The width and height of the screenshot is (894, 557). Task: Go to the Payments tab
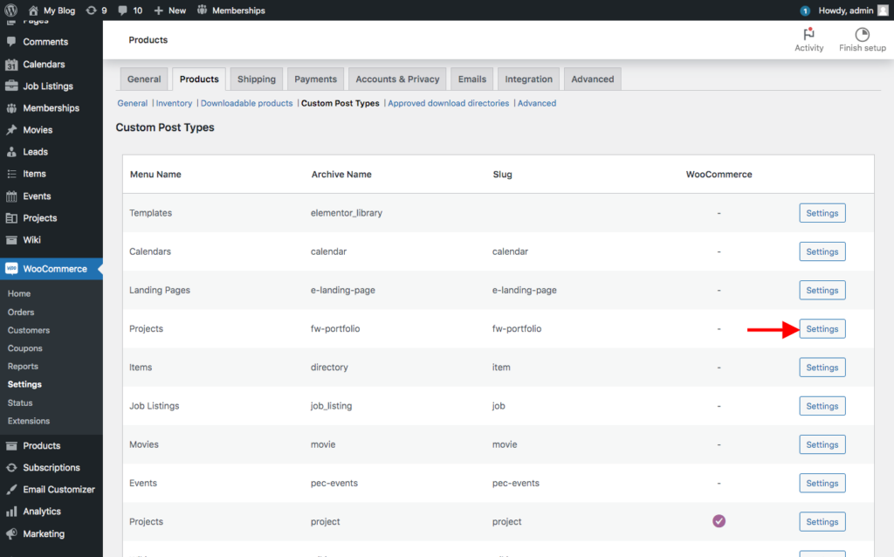[315, 79]
